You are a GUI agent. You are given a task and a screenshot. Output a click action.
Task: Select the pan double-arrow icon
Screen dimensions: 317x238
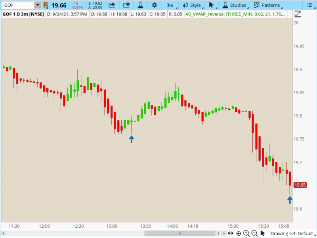pyautogui.click(x=231, y=233)
